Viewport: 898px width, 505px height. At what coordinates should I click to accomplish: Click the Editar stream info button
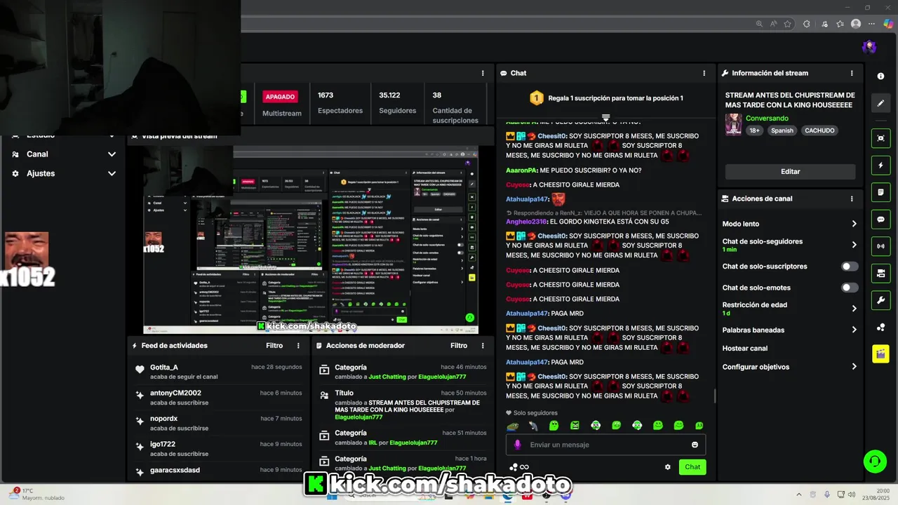790,172
